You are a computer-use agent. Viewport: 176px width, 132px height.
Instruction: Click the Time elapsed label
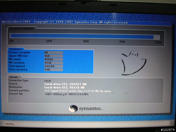click(x=17, y=66)
